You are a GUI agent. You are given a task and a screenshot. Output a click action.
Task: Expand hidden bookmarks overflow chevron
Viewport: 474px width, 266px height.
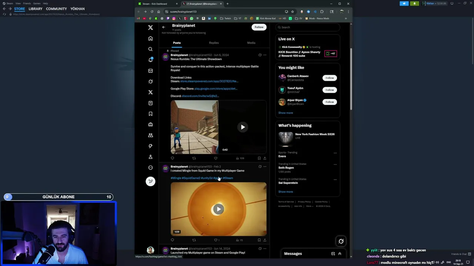(x=346, y=18)
